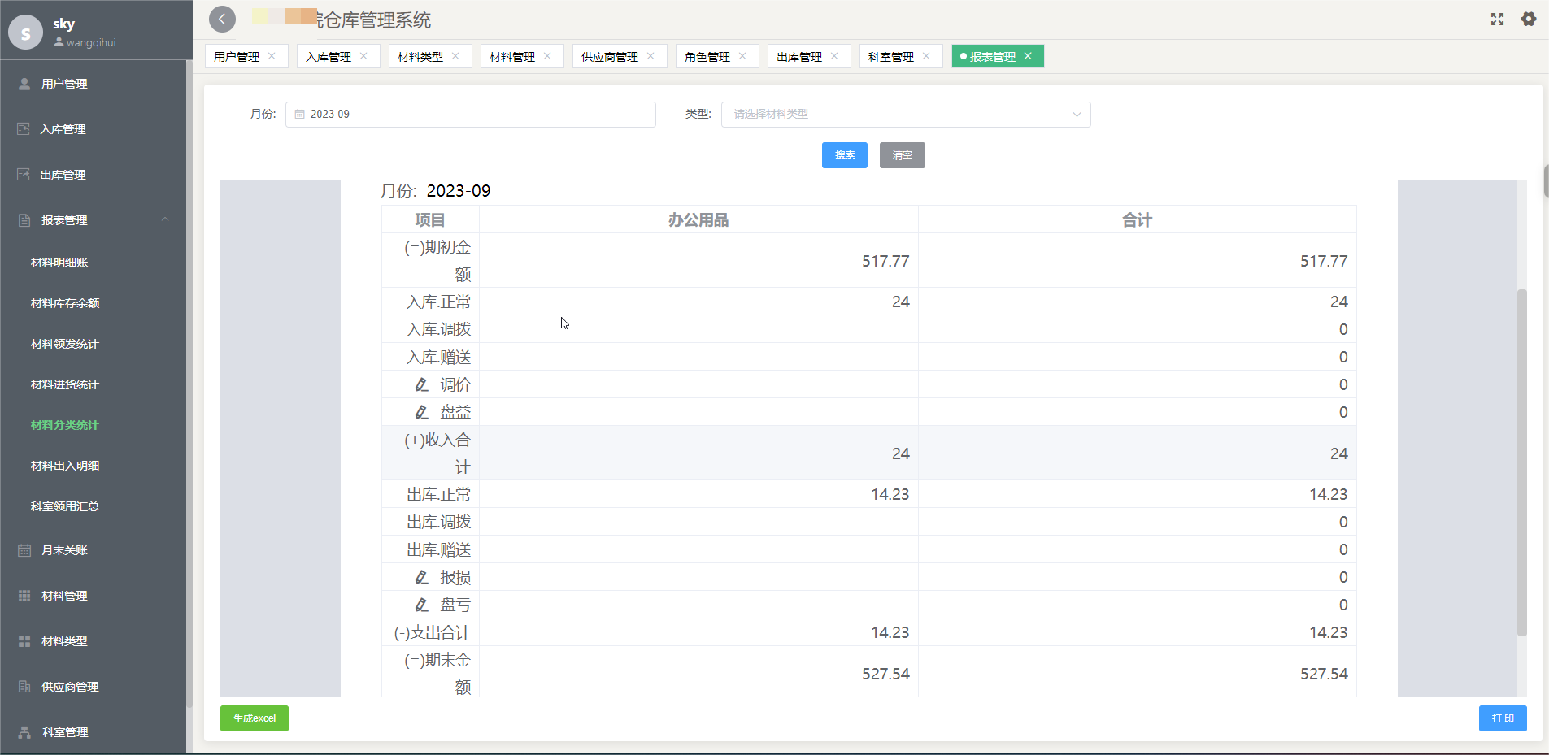
Task: Open settings via the gear icon
Action: pyautogui.click(x=1529, y=19)
